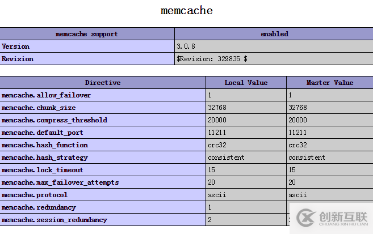Viewport: 373px width, 234px height.
Task: Click master value of memcache.max_failover_attempts
Action: coord(292,182)
